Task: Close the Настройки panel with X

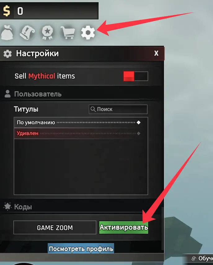Action: click(156, 53)
